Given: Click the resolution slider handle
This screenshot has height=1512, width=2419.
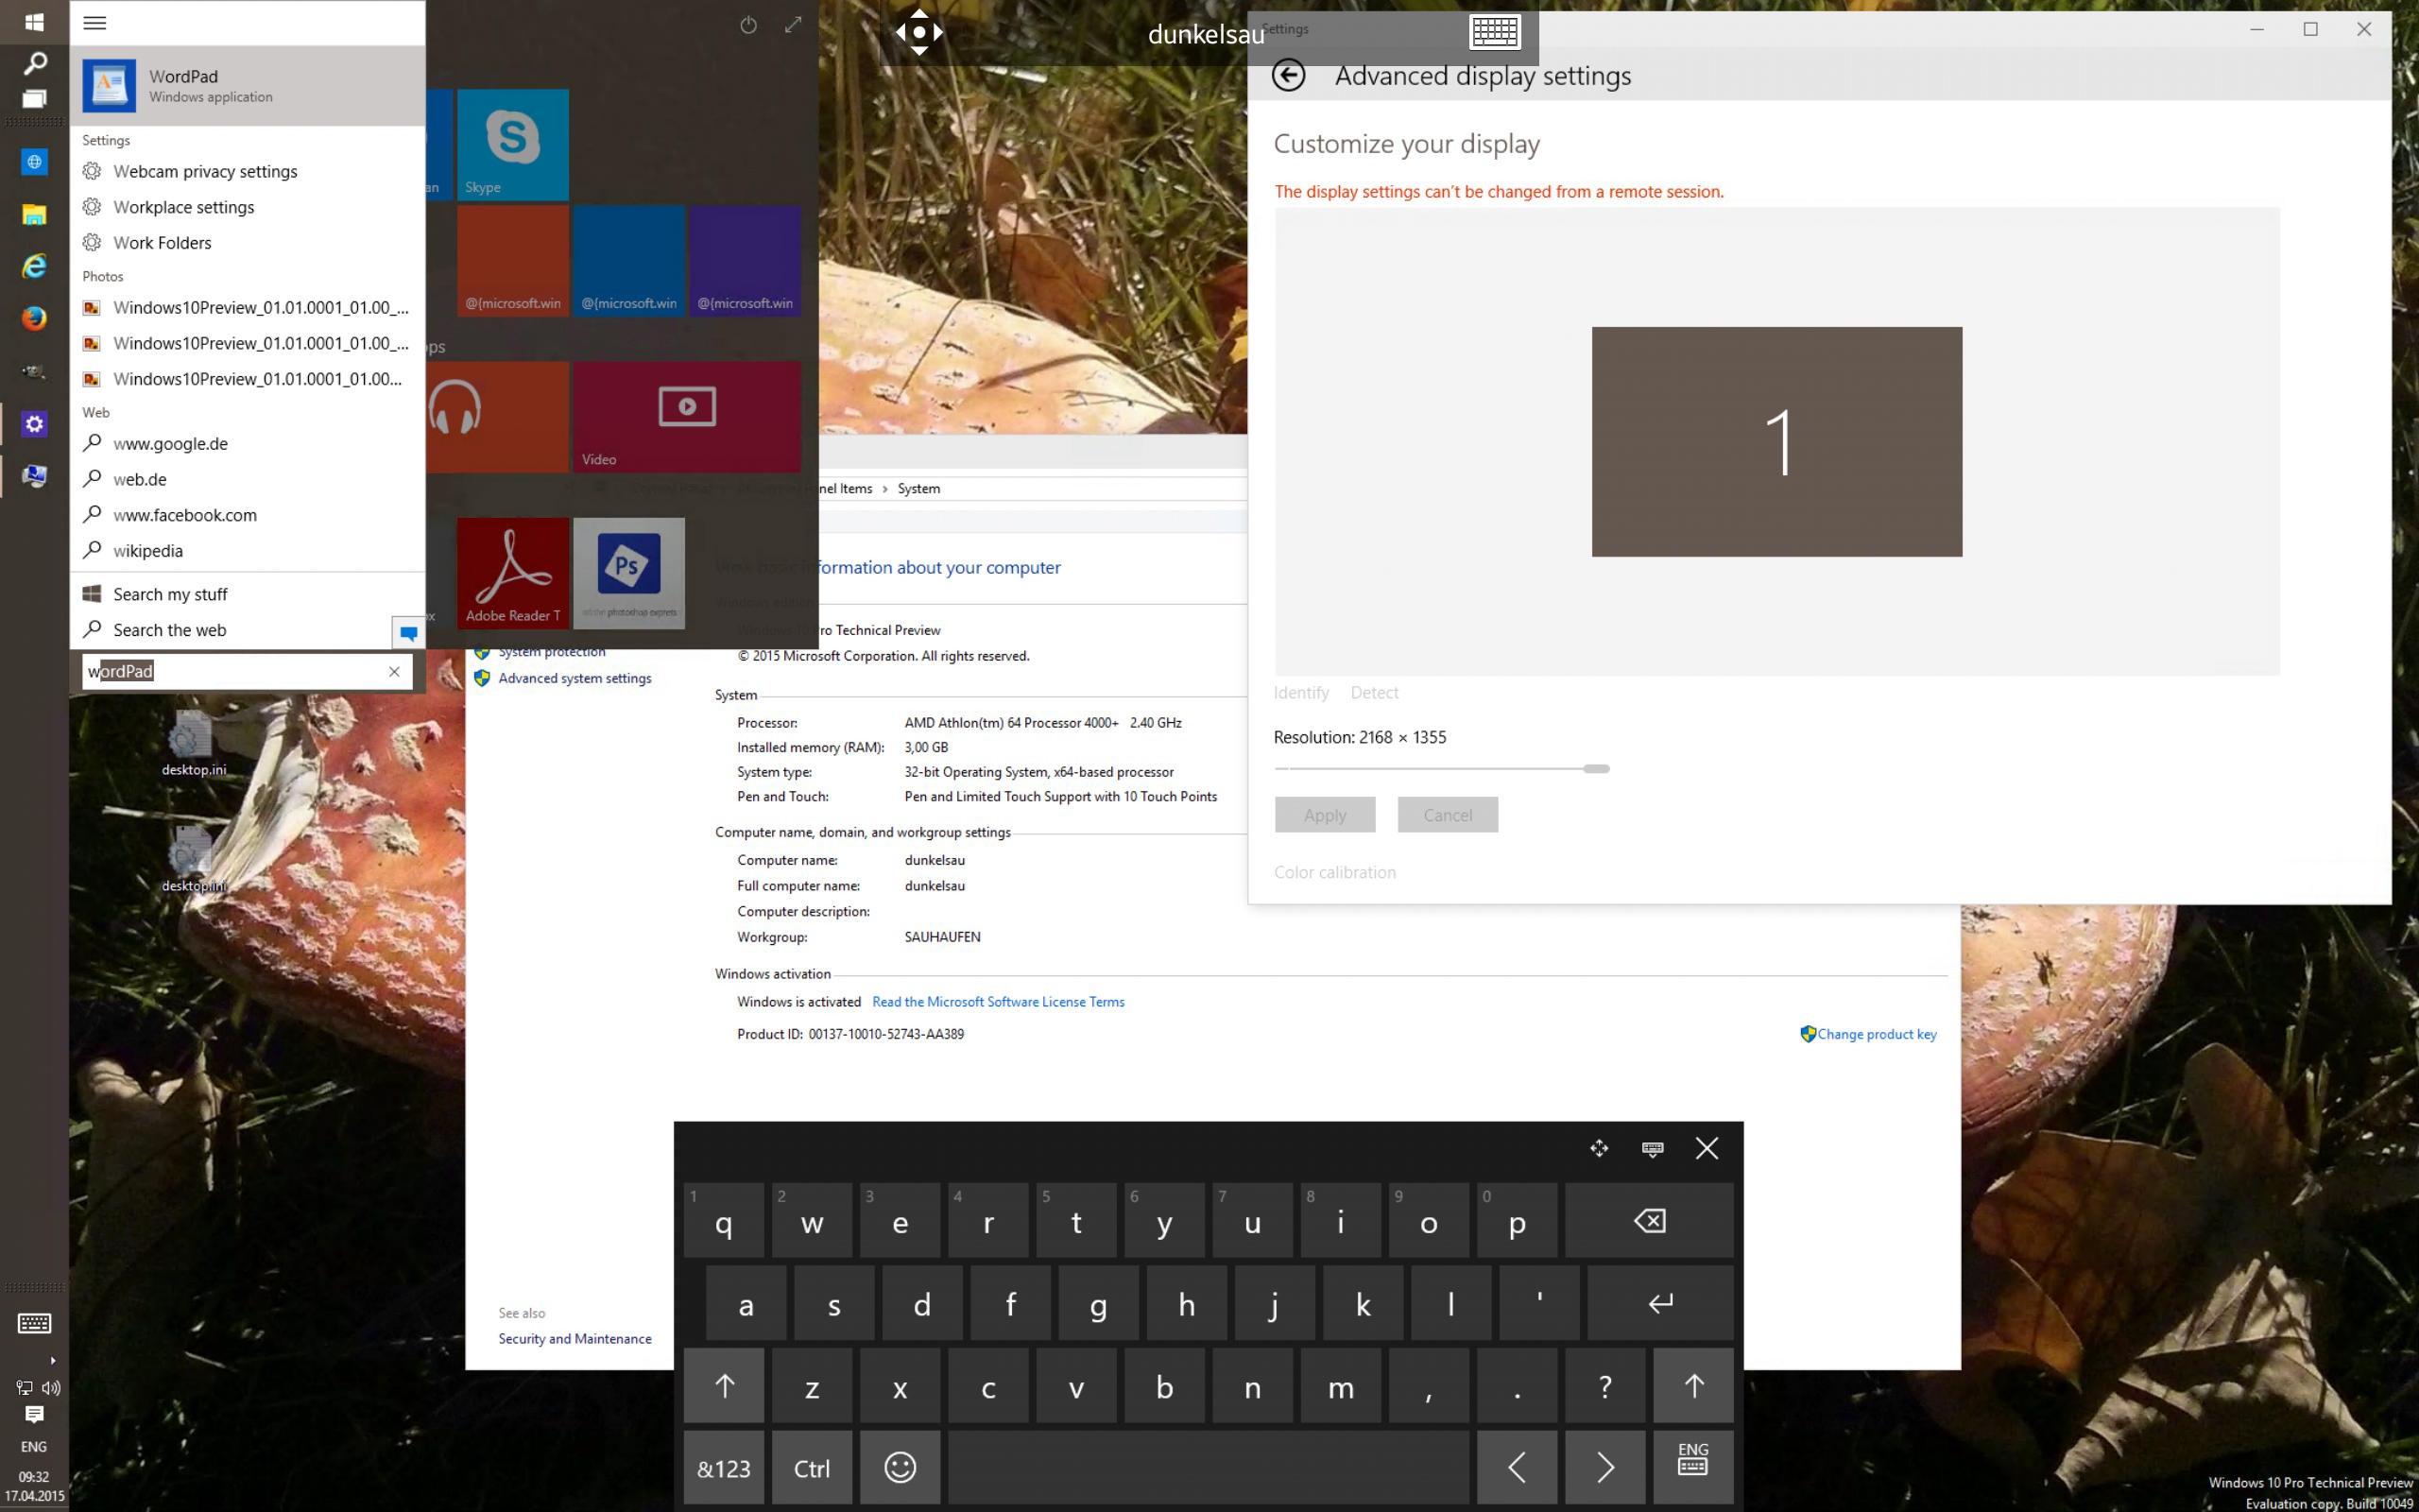Looking at the screenshot, I should (x=1596, y=769).
